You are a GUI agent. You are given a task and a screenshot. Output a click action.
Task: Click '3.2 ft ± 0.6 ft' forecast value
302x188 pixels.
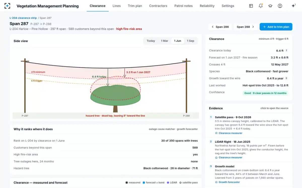280,57
